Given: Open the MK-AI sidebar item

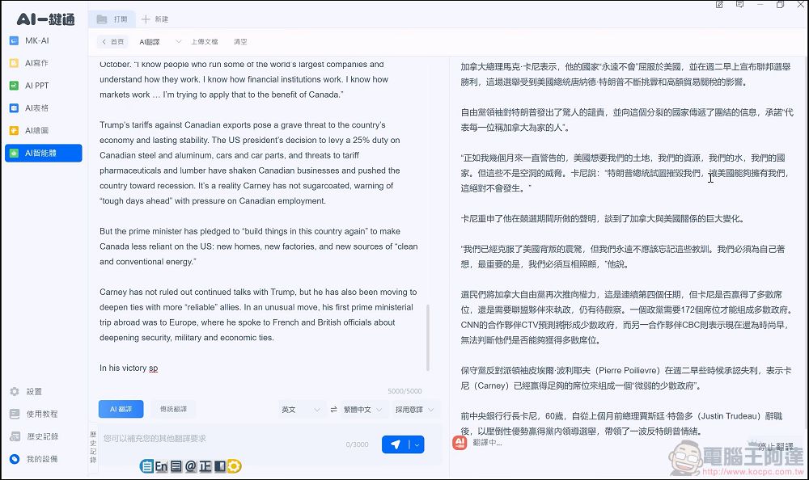Looking at the screenshot, I should [x=44, y=40].
